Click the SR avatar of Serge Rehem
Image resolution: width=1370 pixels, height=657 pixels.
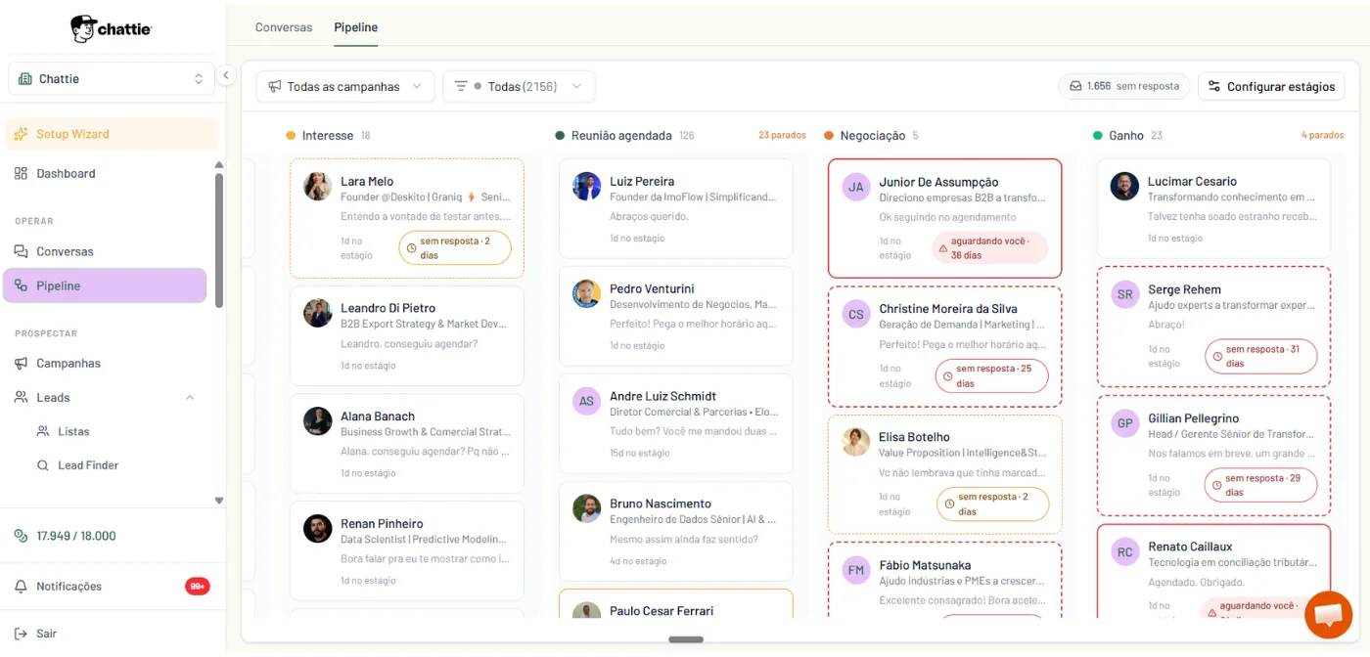[x=1125, y=294]
